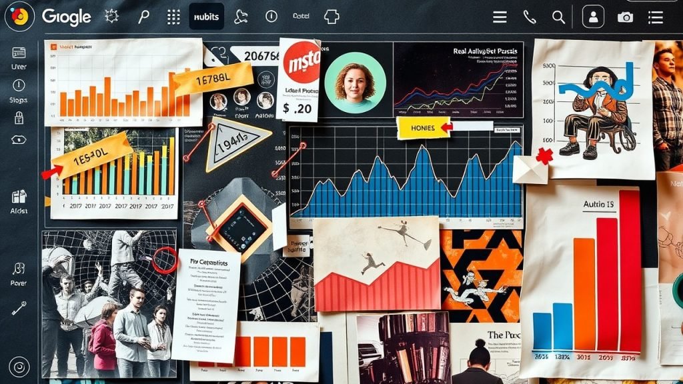This screenshot has height=384, width=683.
Task: Click the camera icon in the top bar
Action: click(625, 17)
